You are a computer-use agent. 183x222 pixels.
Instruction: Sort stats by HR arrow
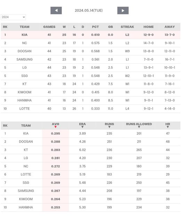168,127
